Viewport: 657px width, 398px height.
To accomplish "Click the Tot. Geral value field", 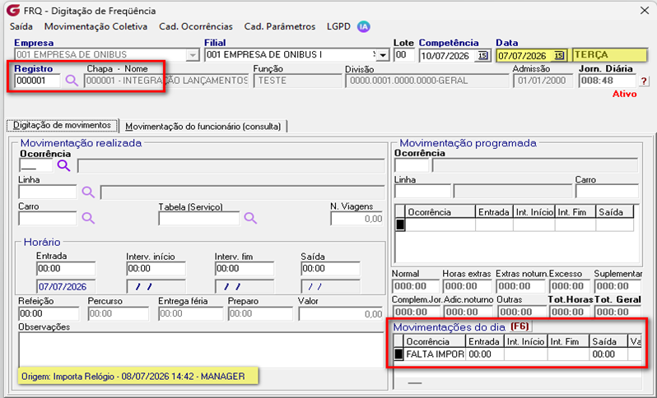I will pyautogui.click(x=617, y=312).
